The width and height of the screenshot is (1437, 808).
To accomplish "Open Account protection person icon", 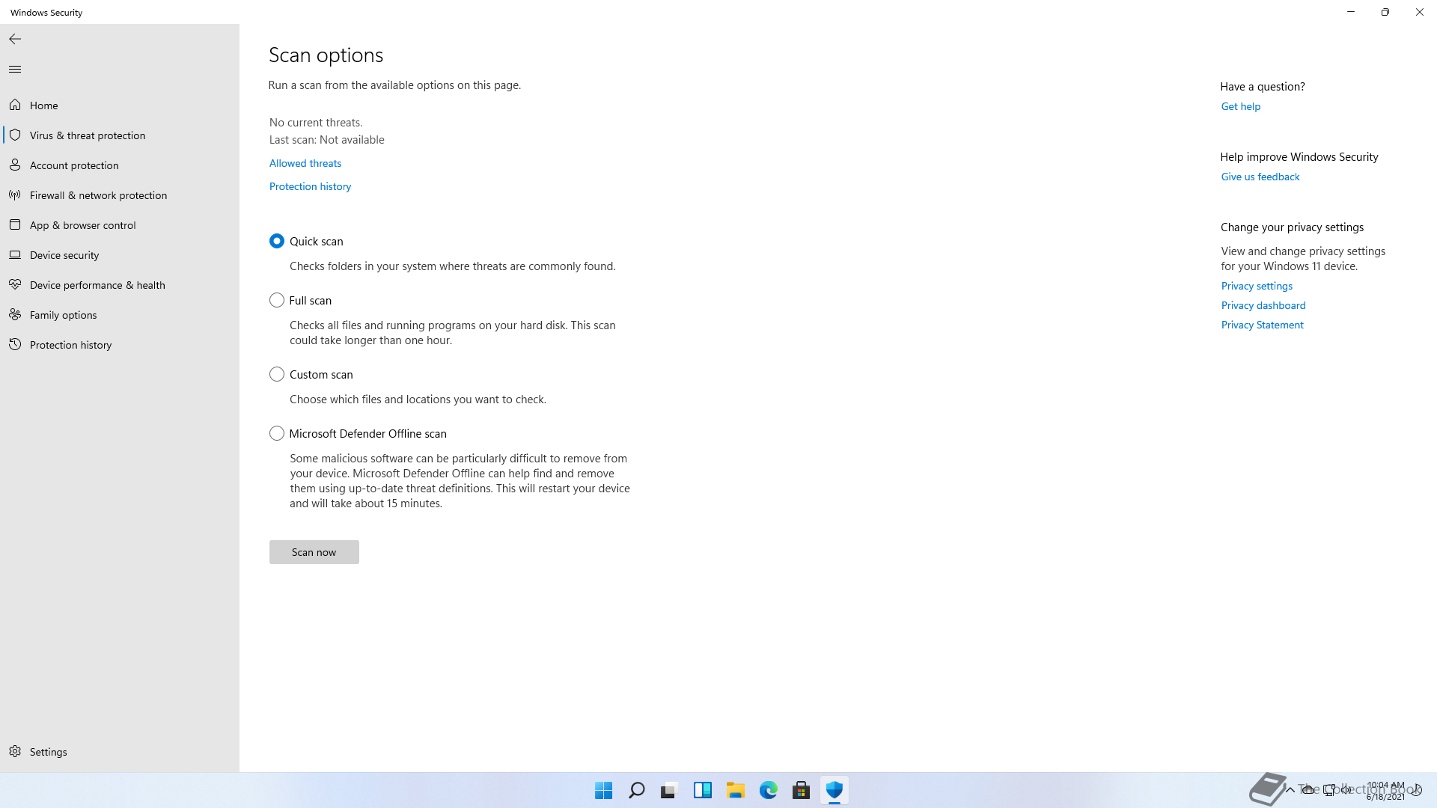I will pos(15,165).
